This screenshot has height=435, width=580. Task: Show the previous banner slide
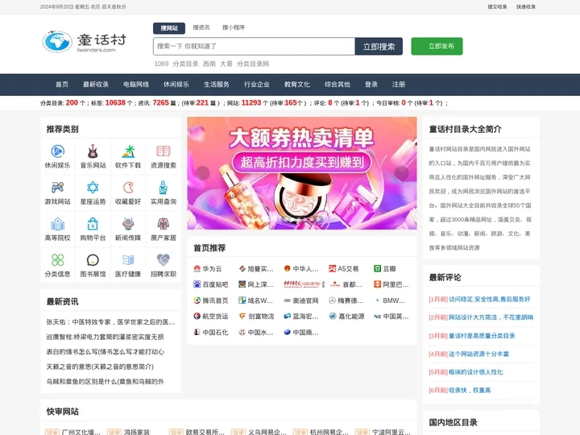pos(202,173)
